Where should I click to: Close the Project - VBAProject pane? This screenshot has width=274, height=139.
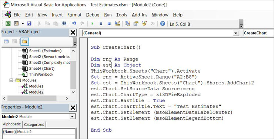73,32
